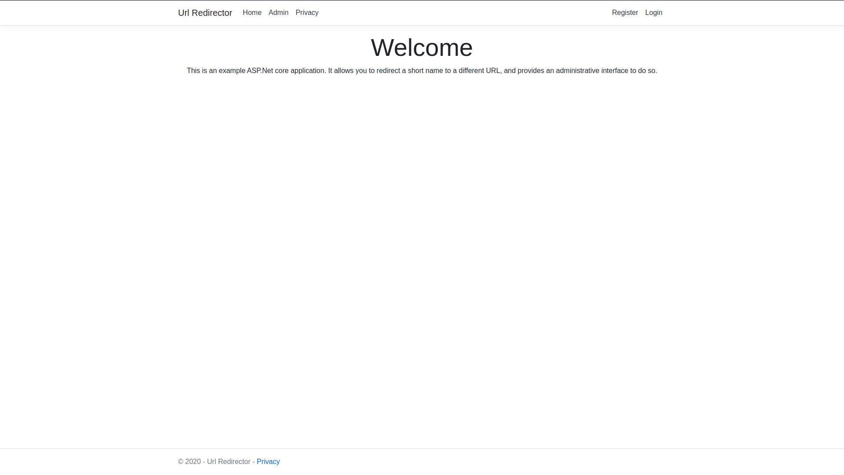Open Privacy in the top navbar
The height and width of the screenshot is (475, 844).
307,13
